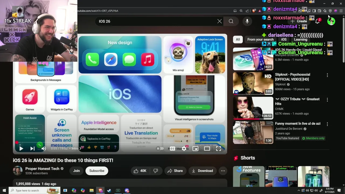Expand the Intro chapter chevron
The height and width of the screenshot is (194, 345).
80,148
